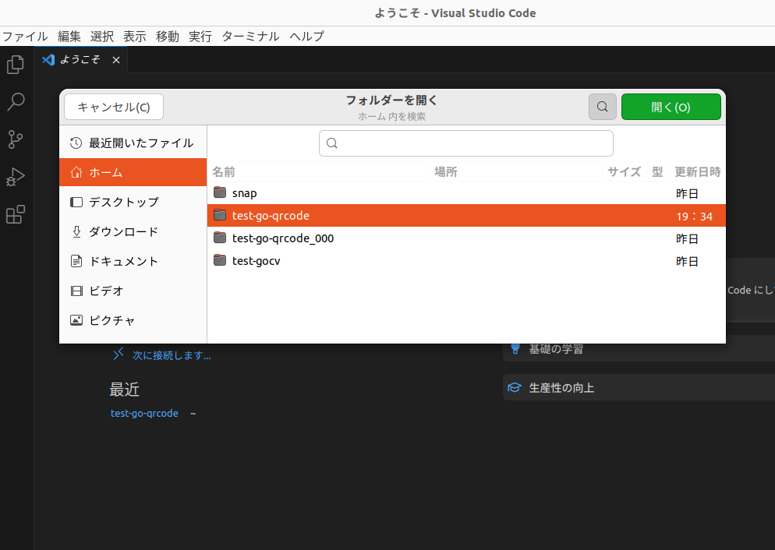The image size is (775, 550).
Task: Click the graduation cap icon beside 生産性の向上
Action: click(515, 387)
